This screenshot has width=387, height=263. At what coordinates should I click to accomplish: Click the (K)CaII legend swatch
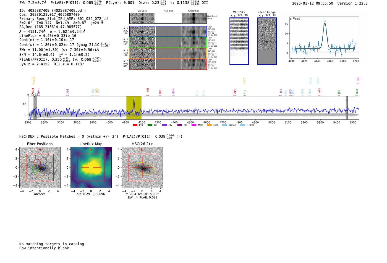coord(224,125)
